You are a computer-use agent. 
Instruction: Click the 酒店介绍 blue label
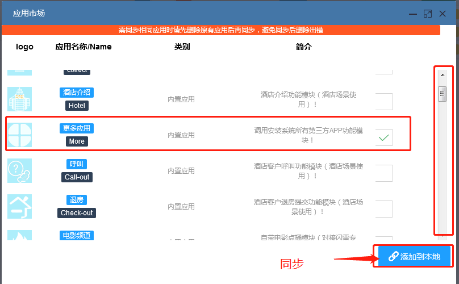(77, 93)
